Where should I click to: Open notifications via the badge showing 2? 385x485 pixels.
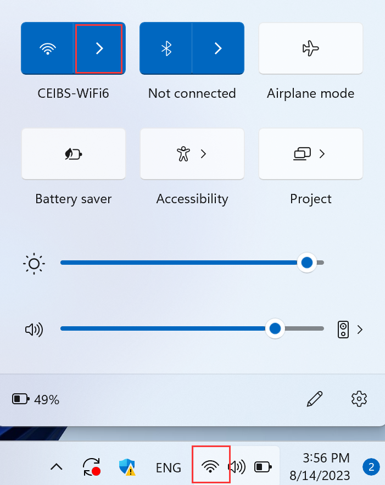point(371,467)
